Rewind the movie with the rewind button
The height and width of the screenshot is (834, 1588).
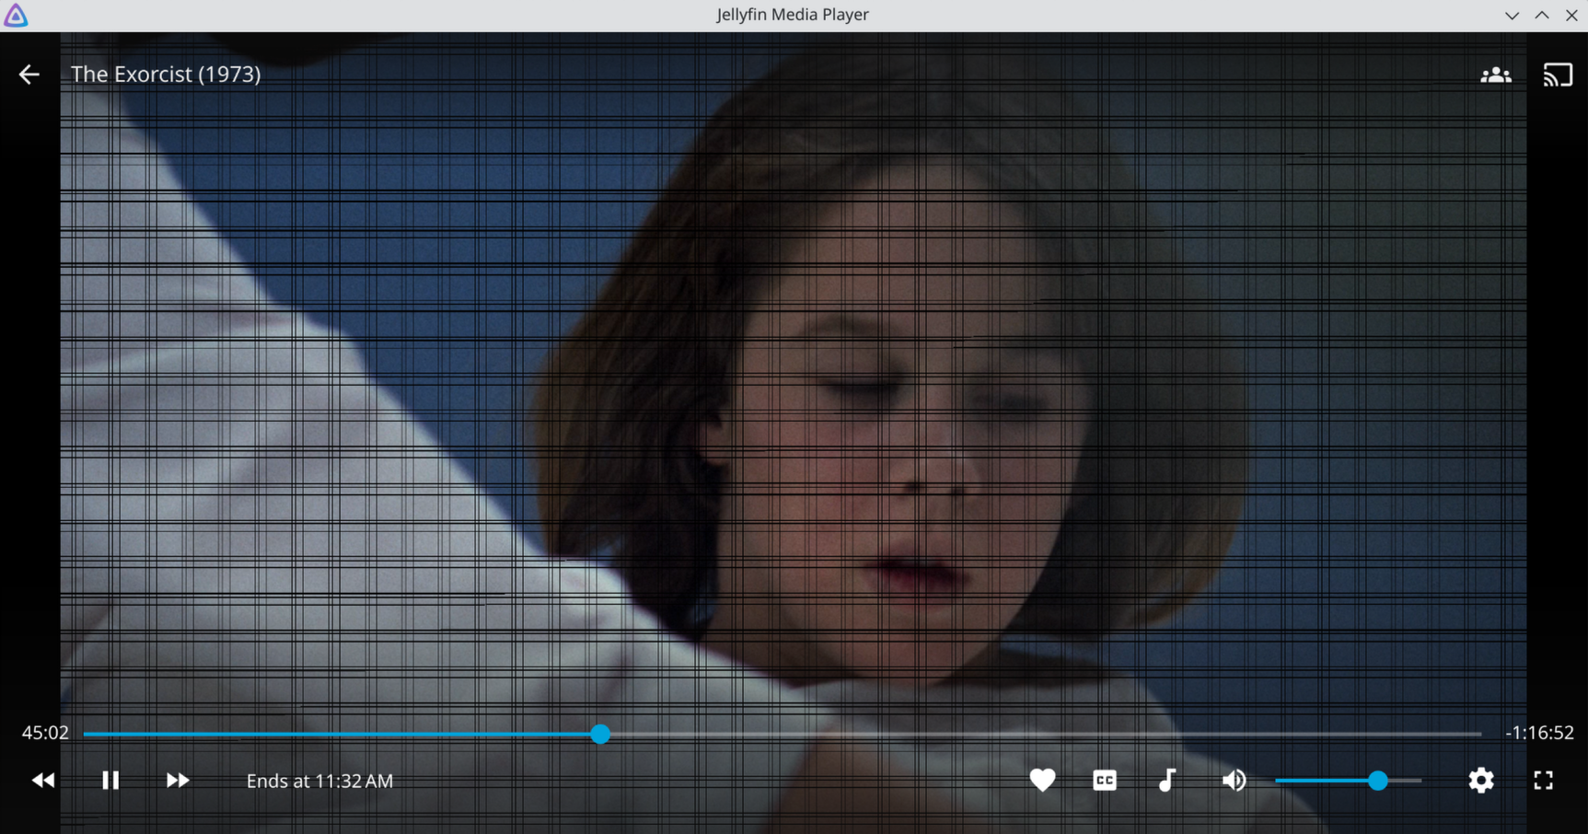click(x=43, y=781)
